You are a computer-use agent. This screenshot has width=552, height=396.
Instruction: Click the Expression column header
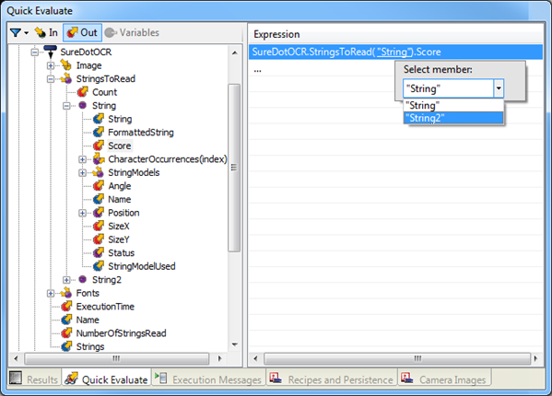point(395,34)
